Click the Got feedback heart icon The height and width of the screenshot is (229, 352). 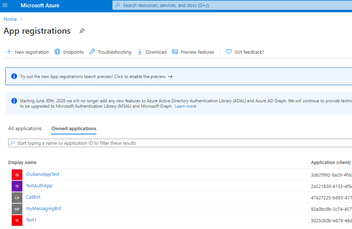[228, 52]
